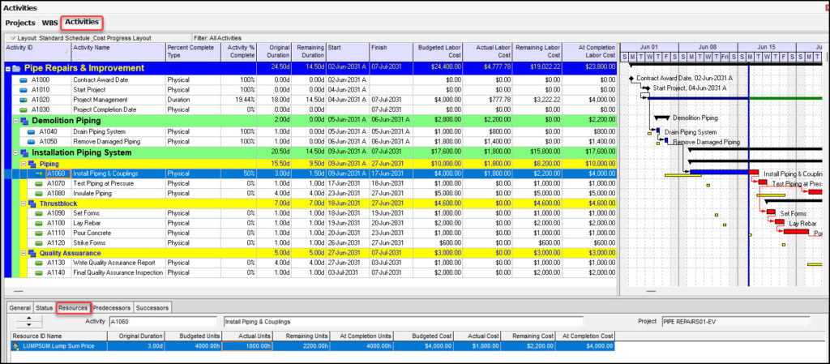Image resolution: width=830 pixels, height=364 pixels.
Task: Click the A1000 activity status icon
Action: pos(24,80)
